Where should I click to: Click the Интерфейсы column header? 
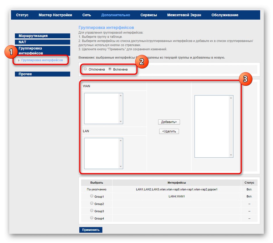(x=176, y=183)
